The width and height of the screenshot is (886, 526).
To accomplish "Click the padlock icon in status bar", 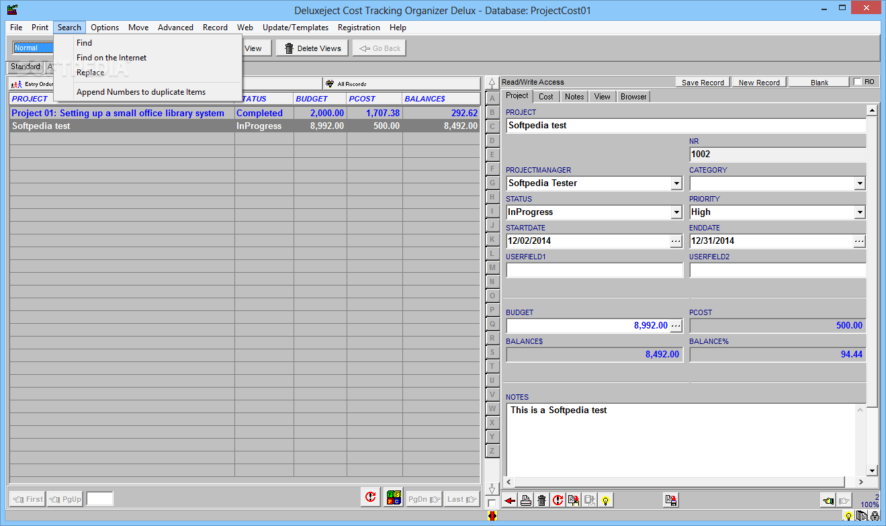I will [x=875, y=517].
